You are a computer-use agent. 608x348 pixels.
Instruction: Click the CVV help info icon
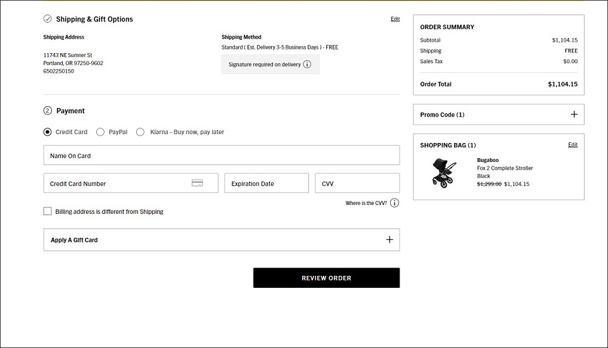(395, 203)
